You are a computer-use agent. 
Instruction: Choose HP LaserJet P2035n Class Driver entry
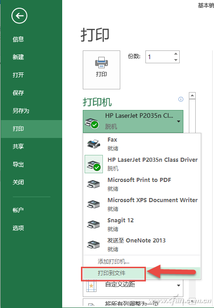[x=142, y=164]
